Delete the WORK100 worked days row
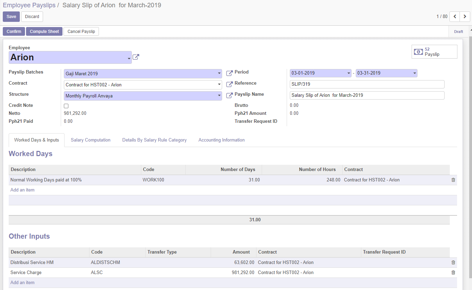The width and height of the screenshot is (472, 290). click(x=453, y=180)
